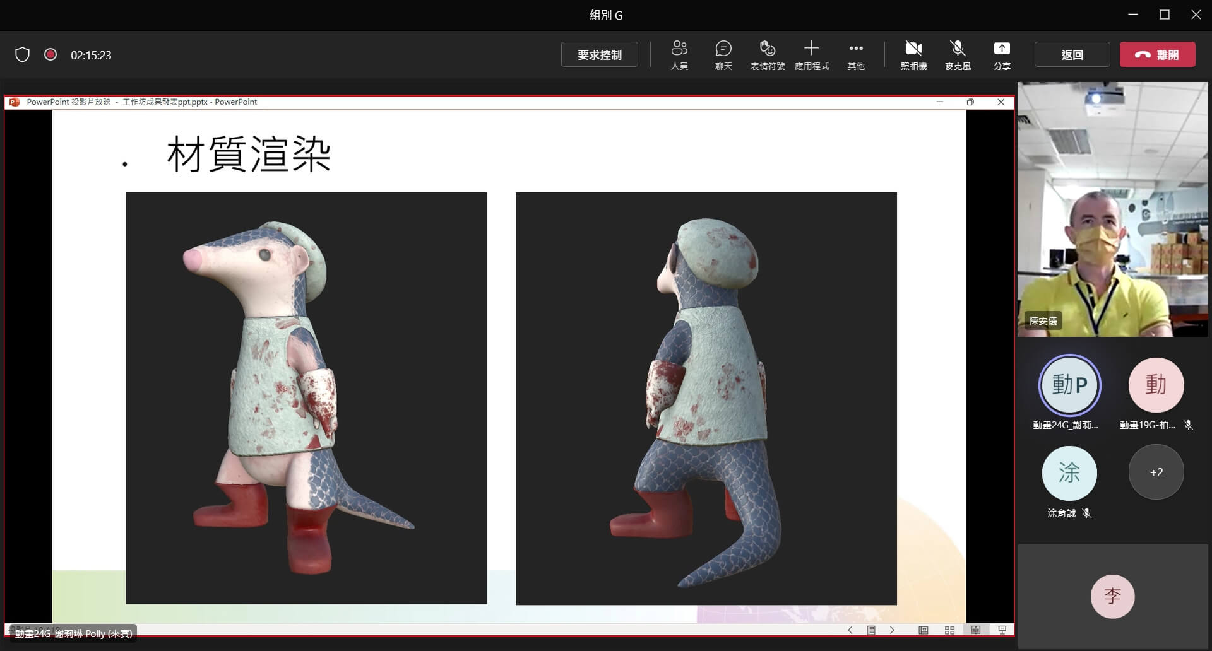
Task: Show the +2 additional participants
Action: 1156,472
